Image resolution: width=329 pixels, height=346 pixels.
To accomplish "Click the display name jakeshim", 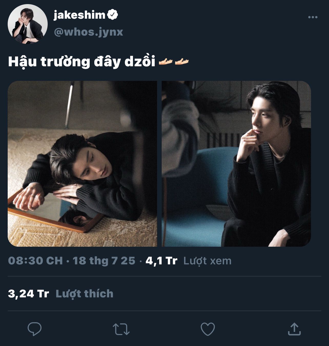I will click(x=79, y=15).
